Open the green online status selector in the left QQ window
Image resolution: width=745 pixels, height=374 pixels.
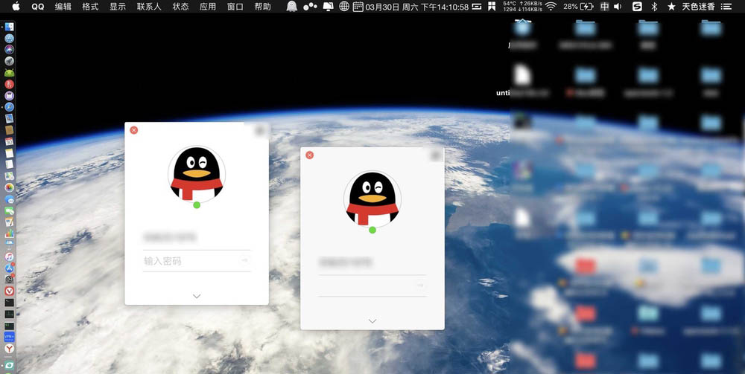point(197,204)
